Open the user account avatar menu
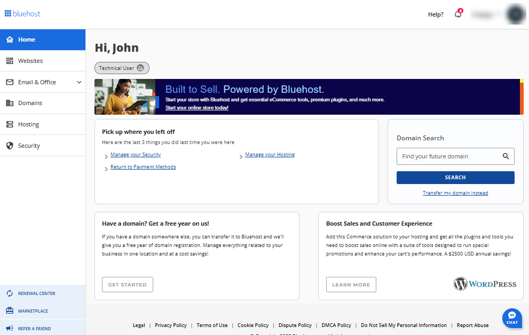 515,14
